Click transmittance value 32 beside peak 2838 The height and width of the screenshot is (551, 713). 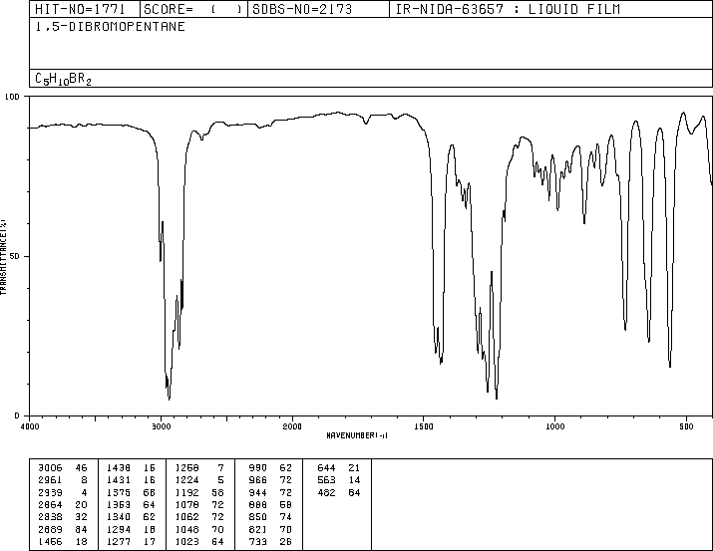coord(81,517)
